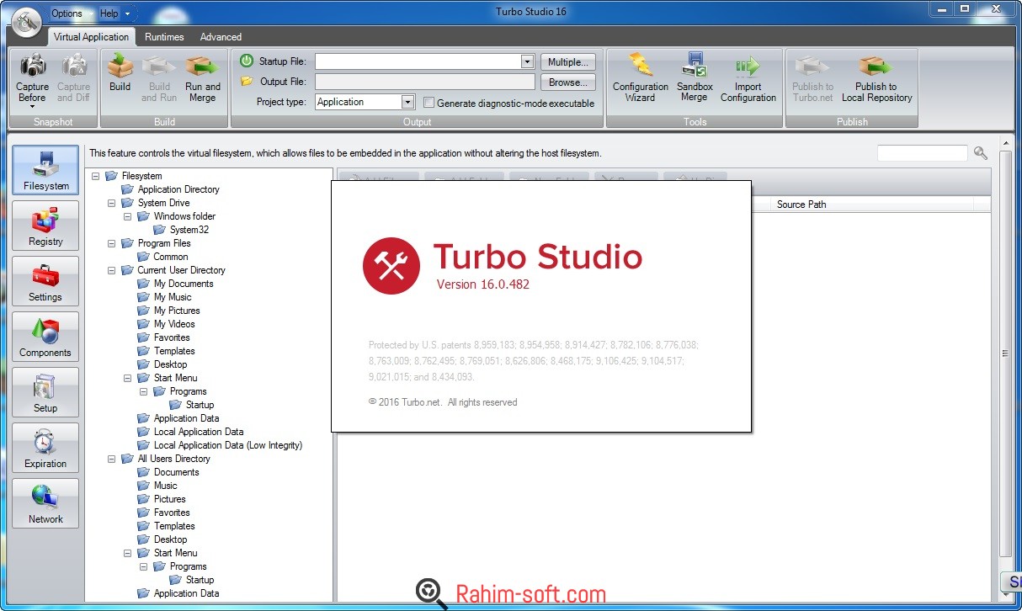Screen dimensions: 1022x611
Task: Open the Project type dropdown
Action: [407, 102]
